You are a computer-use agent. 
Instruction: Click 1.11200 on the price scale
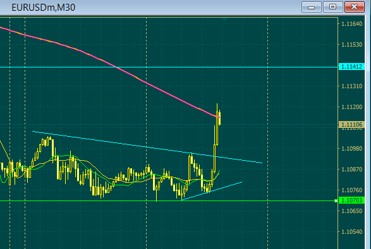pos(351,107)
